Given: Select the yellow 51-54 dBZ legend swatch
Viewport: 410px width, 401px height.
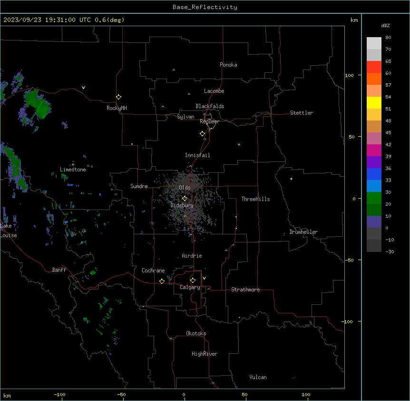Looking at the screenshot, I should pos(374,103).
